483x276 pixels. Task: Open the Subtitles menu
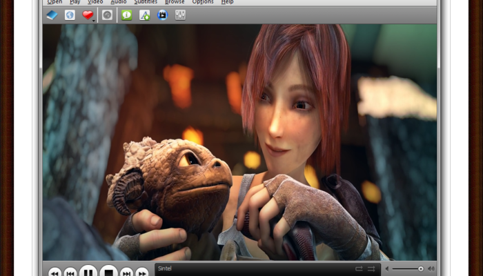146,2
